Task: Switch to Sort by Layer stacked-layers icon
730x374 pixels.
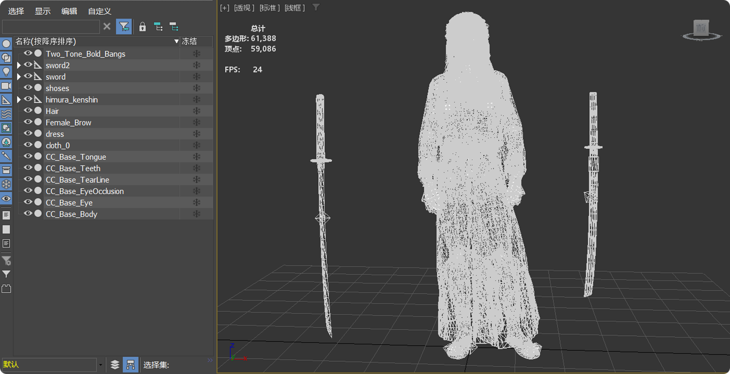Action: (115, 364)
